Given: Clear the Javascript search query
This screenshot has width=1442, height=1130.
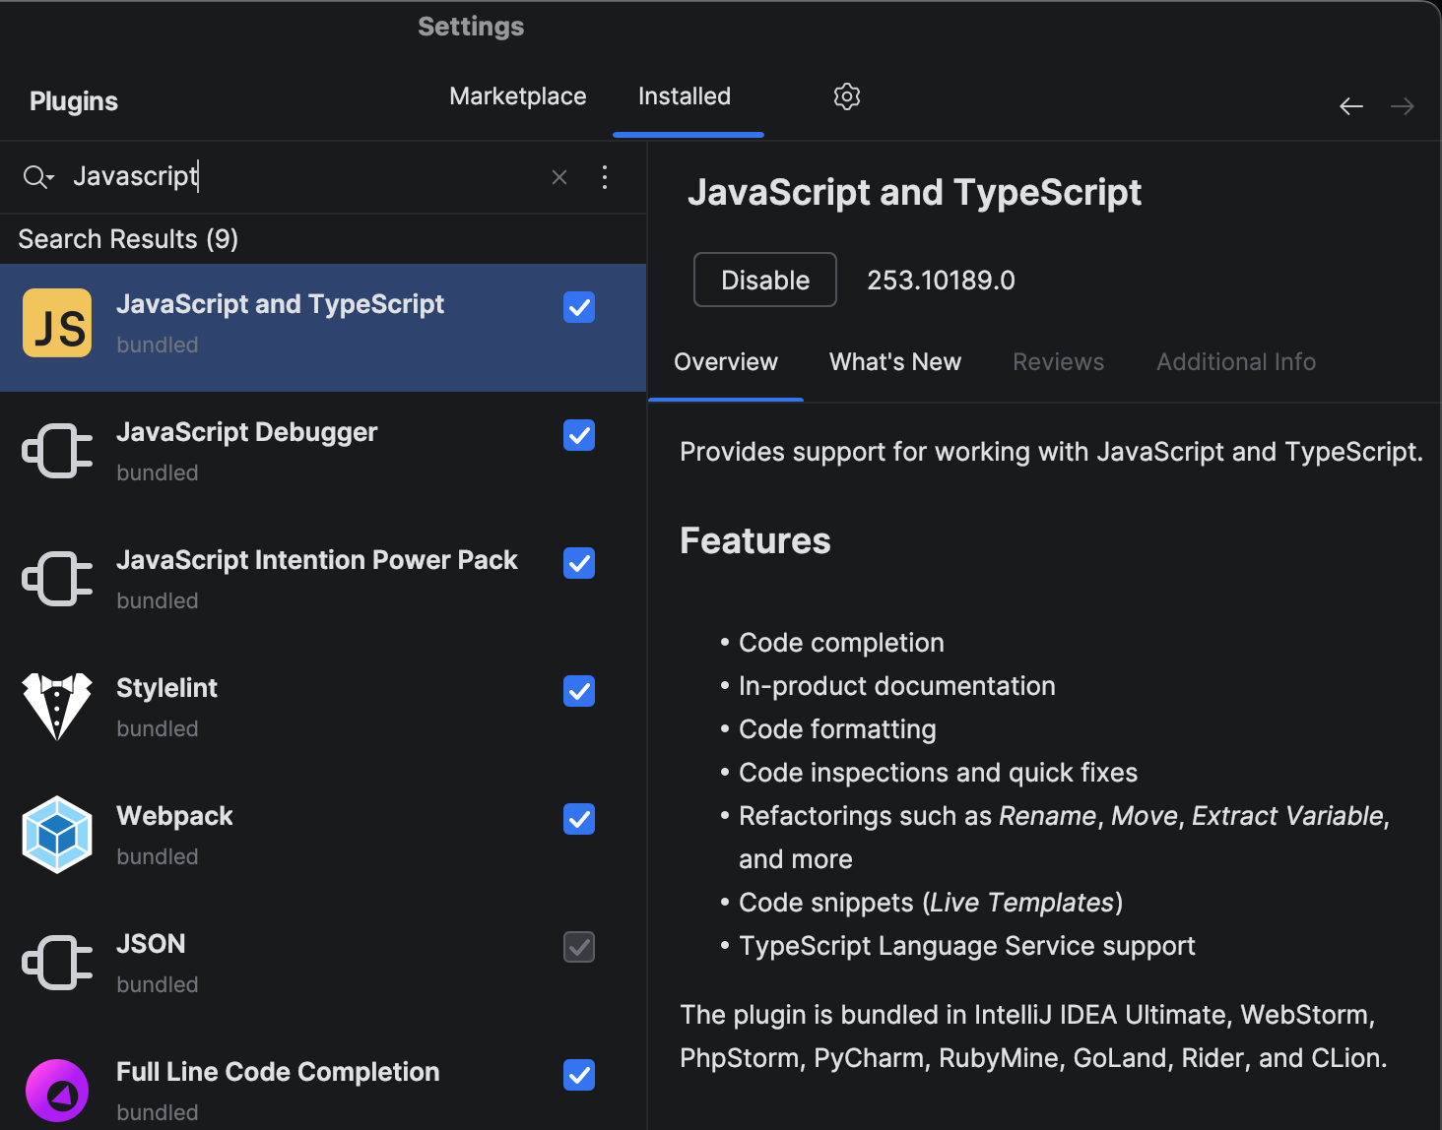Looking at the screenshot, I should click(558, 176).
